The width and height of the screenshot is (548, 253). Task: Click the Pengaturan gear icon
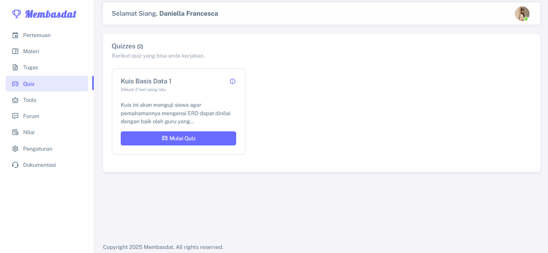pos(15,149)
